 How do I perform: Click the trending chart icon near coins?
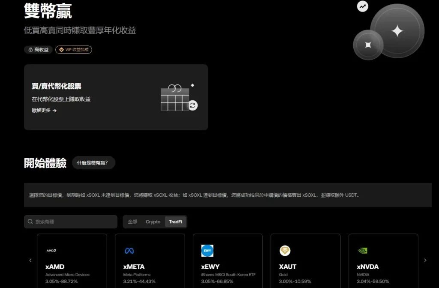(x=363, y=6)
